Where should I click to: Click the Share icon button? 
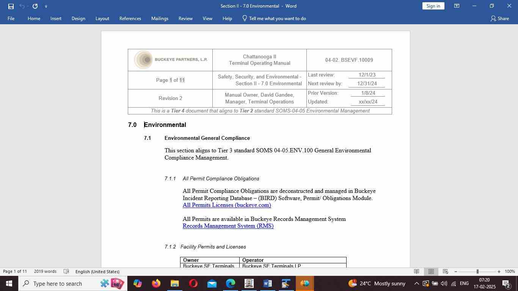coord(499,19)
